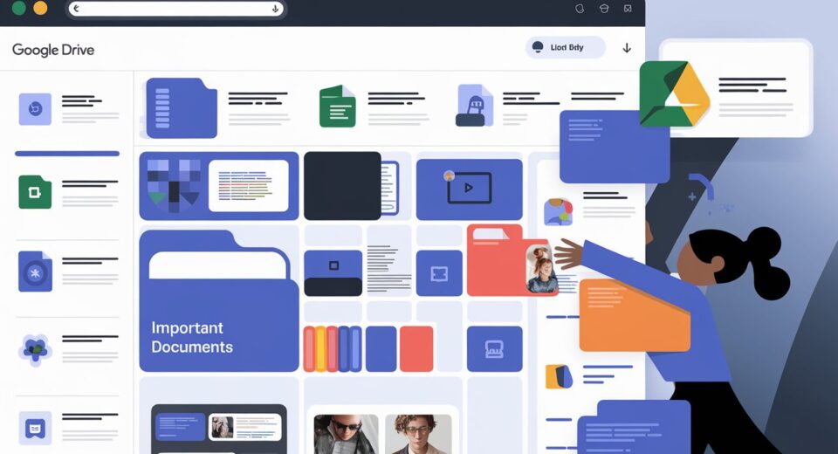
Task: Select the green sidebar file icon
Action: coord(35,191)
